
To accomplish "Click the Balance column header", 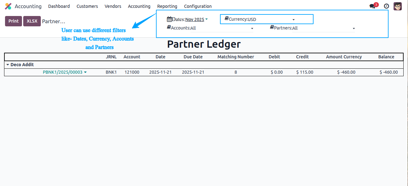I will [386, 57].
